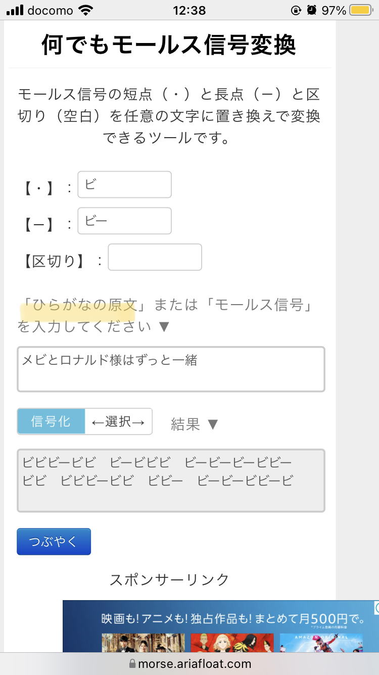
Task: Tap the 何でもモールス信号変換 page title
Action: [x=169, y=46]
